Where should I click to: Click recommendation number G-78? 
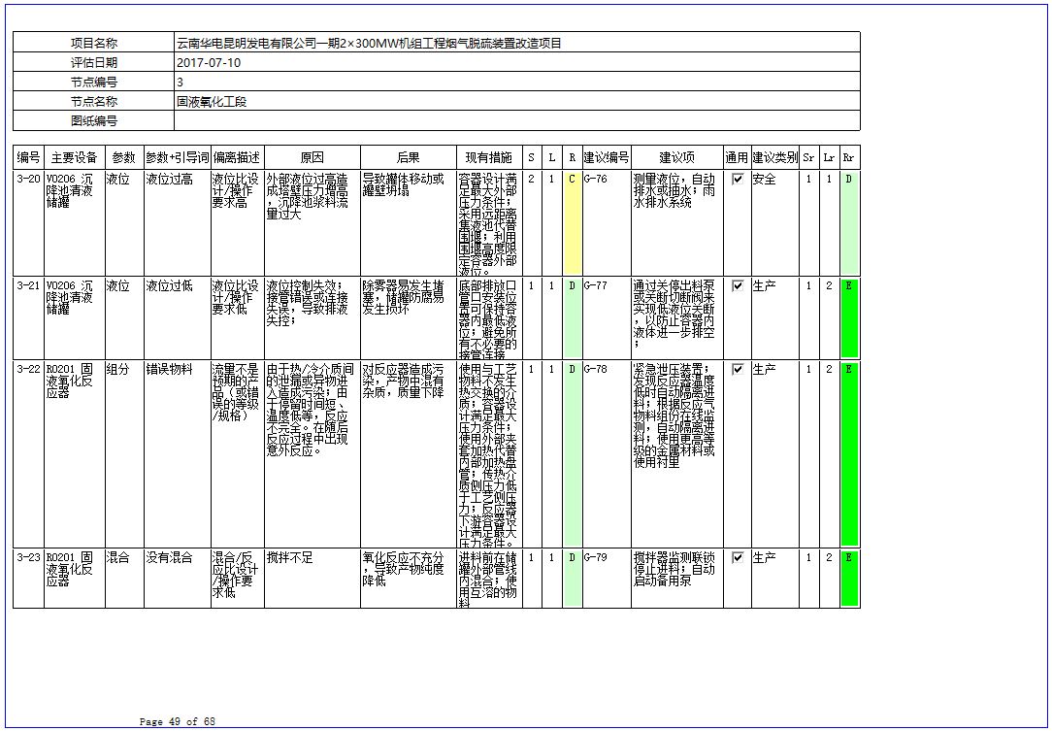[595, 369]
